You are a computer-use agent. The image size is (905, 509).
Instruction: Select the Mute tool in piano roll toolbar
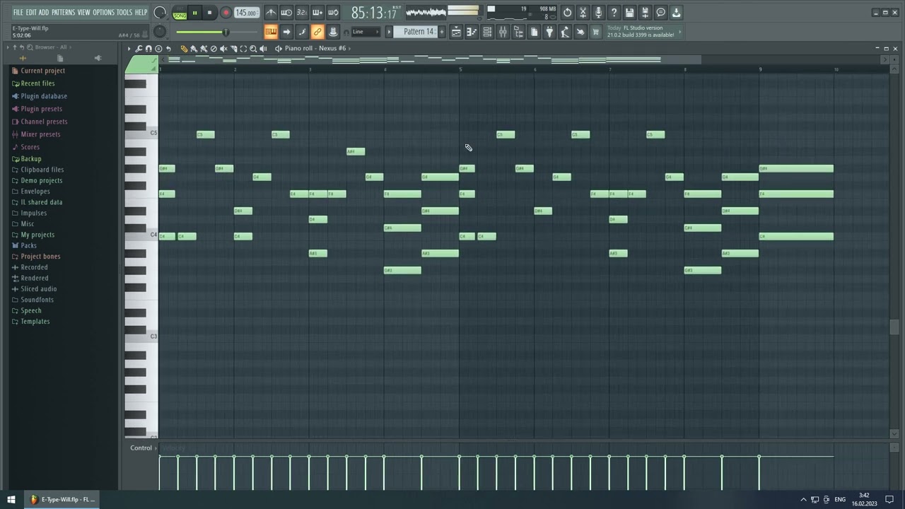[223, 48]
